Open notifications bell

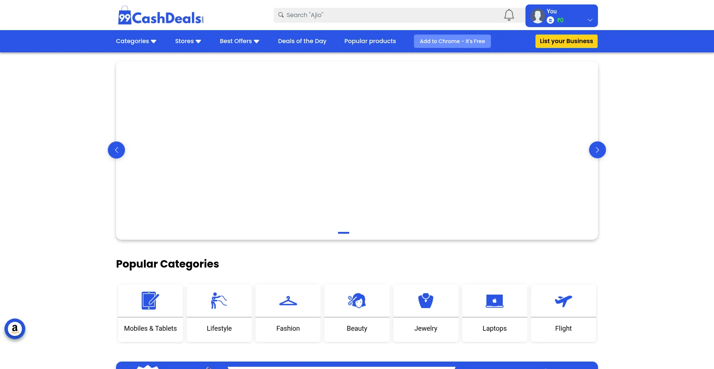pyautogui.click(x=509, y=15)
